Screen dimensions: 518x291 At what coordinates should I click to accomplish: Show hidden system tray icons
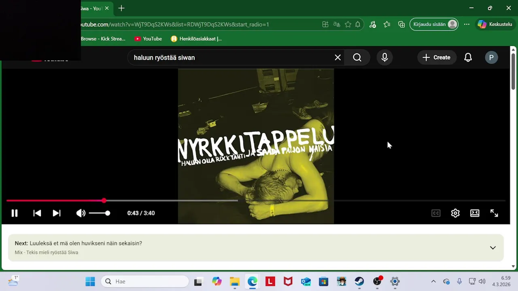tap(433, 281)
